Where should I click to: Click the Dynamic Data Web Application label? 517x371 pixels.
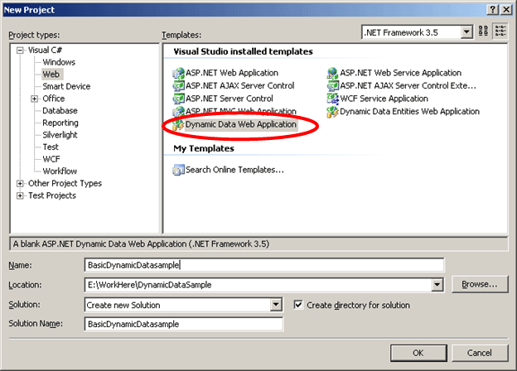[x=241, y=124]
